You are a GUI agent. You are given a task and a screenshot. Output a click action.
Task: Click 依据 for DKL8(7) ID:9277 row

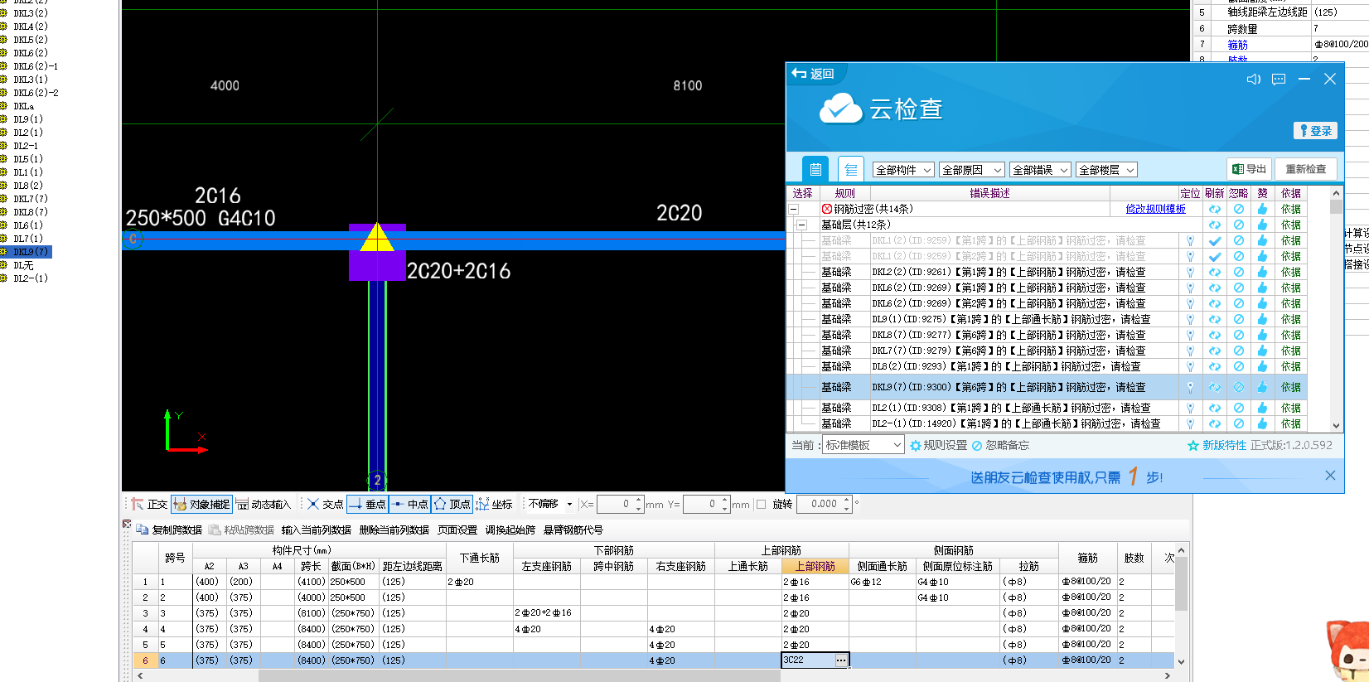(x=1291, y=335)
